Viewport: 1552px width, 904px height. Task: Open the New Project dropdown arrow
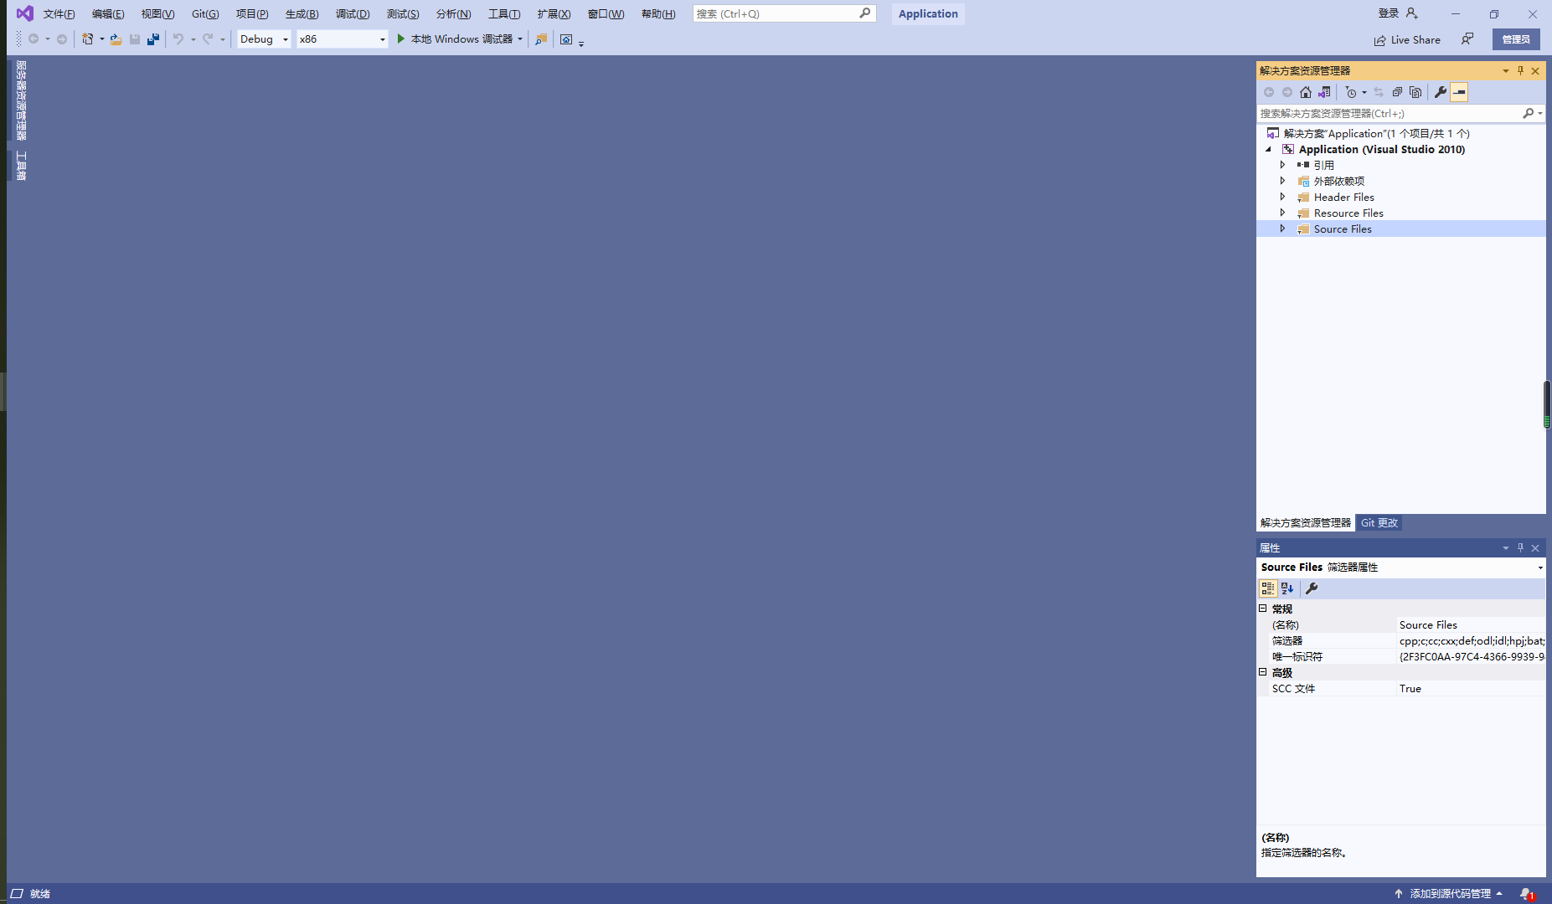point(102,39)
